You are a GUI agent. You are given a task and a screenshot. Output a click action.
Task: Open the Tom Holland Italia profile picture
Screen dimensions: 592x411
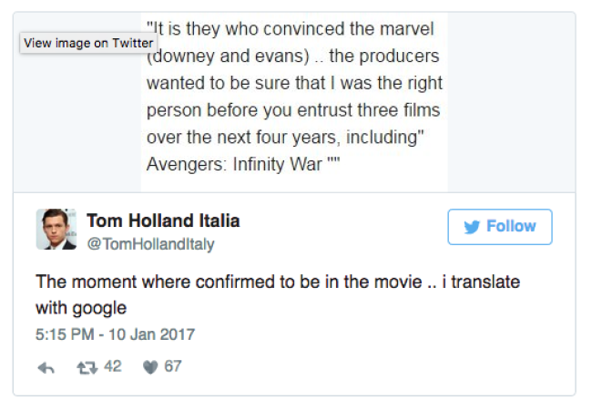56,230
